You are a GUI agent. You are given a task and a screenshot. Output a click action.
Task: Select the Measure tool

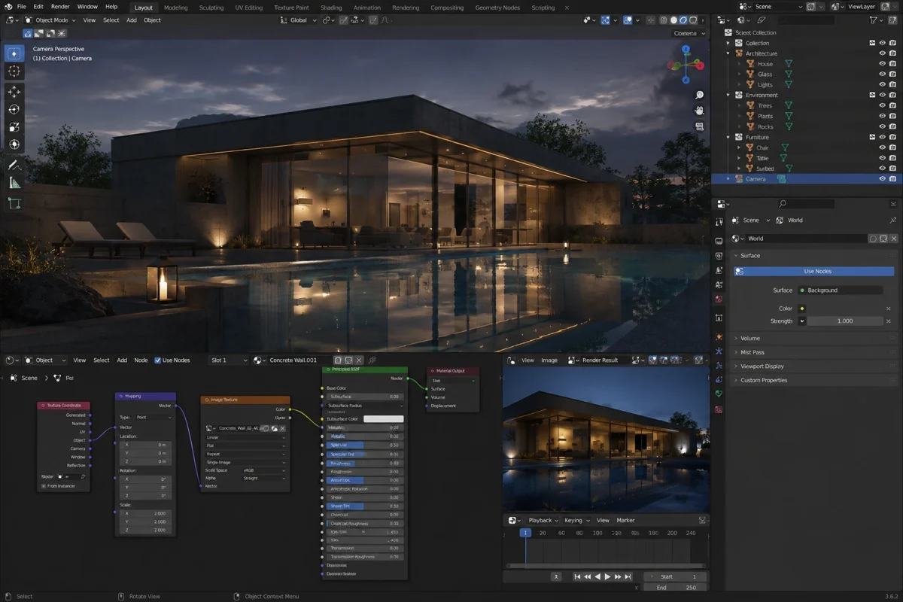click(x=14, y=183)
